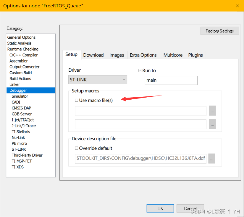This screenshot has width=244, height=217.
Task: Browse for device description file
Action: (212, 159)
